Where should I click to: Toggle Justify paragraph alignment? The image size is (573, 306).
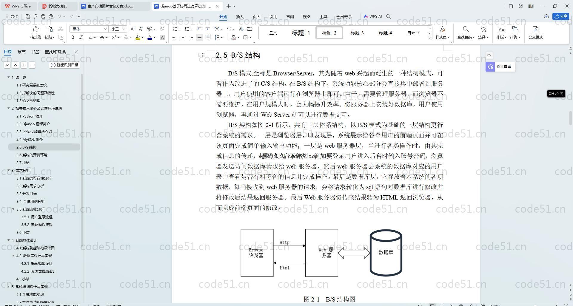(199, 37)
